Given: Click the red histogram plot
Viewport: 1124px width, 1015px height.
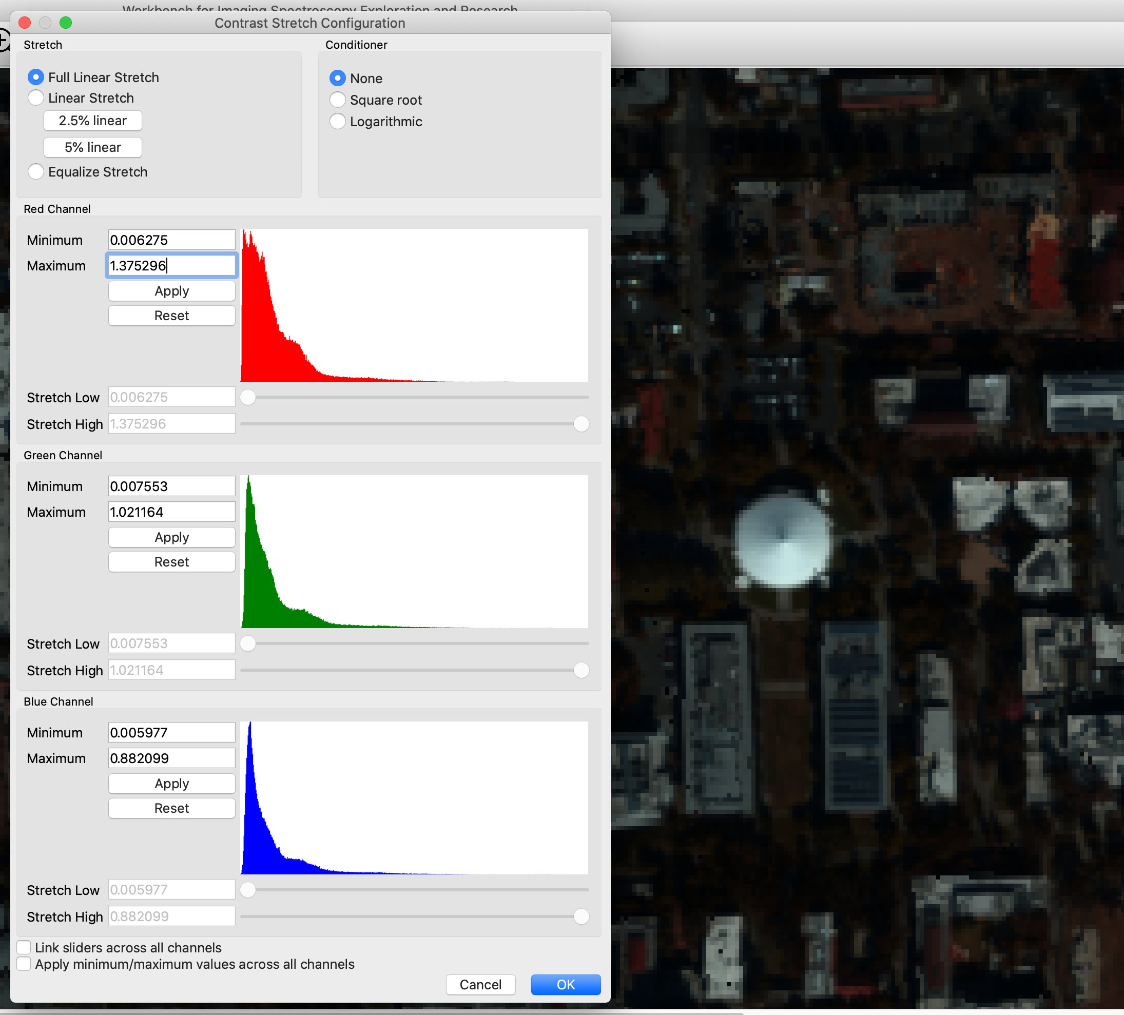Looking at the screenshot, I should tap(414, 305).
